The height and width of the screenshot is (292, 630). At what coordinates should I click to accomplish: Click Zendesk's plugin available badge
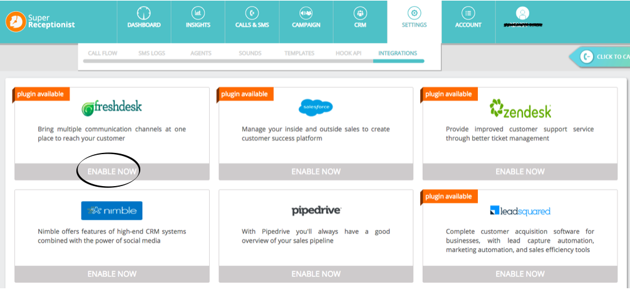[449, 94]
